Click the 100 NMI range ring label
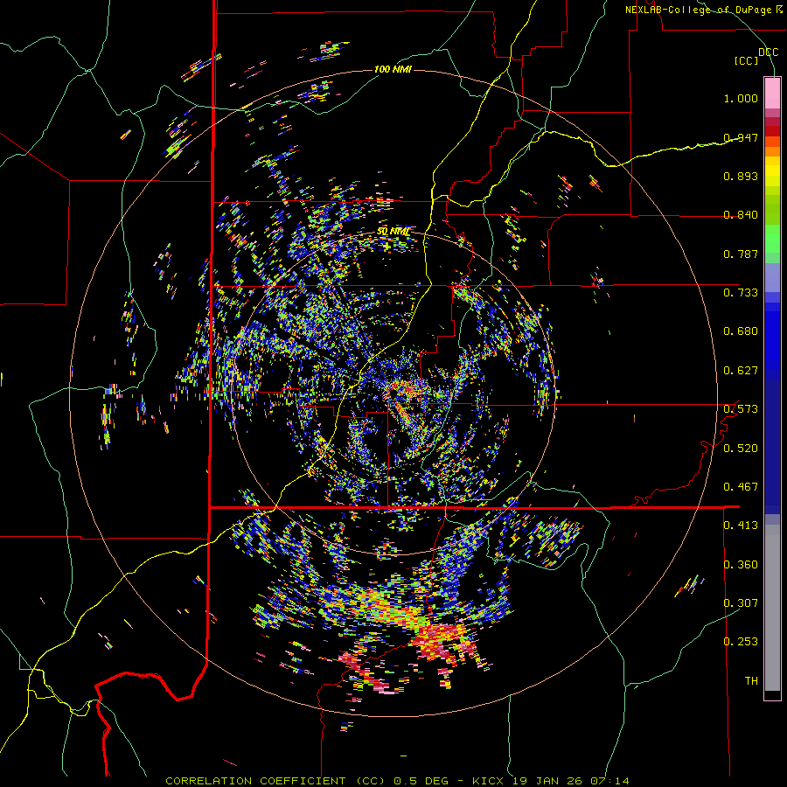The image size is (787, 787). click(x=393, y=69)
